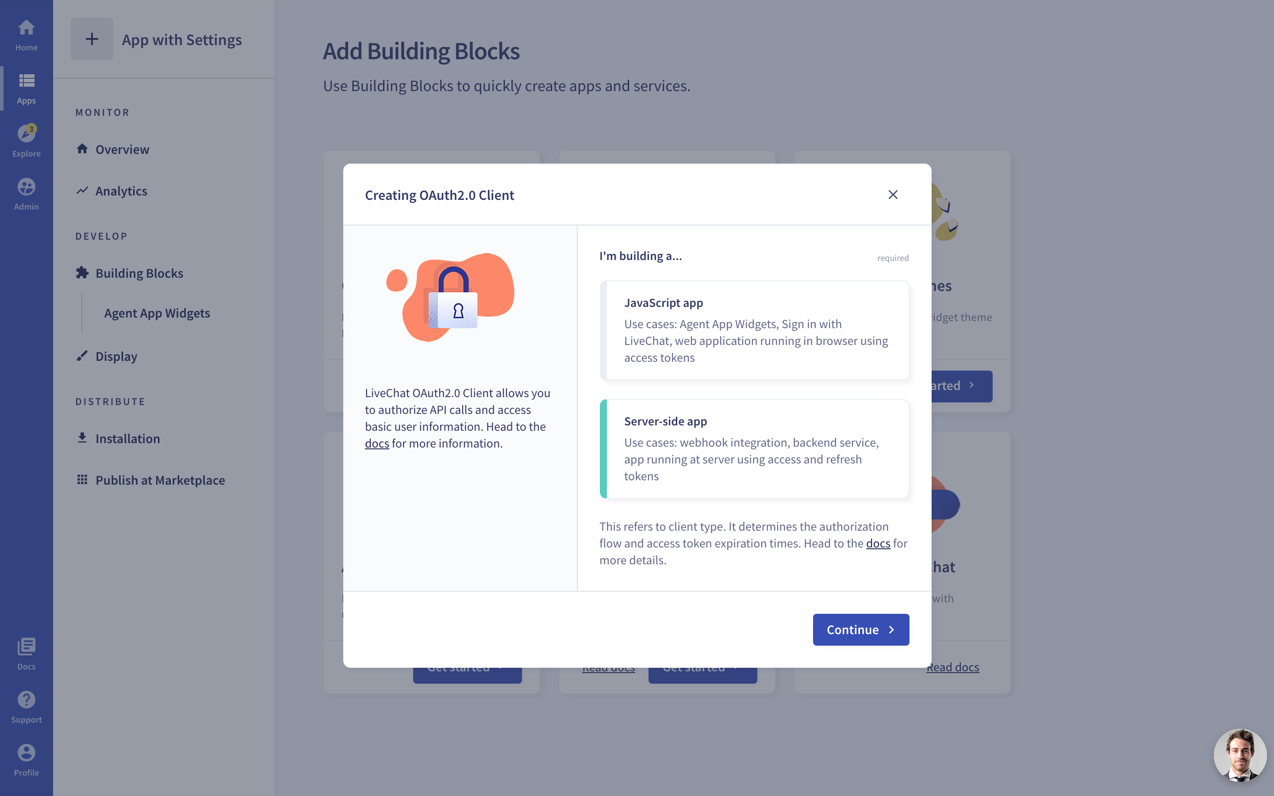Select the Display brush icon
Viewport: 1274px width, 796px height.
click(x=82, y=356)
